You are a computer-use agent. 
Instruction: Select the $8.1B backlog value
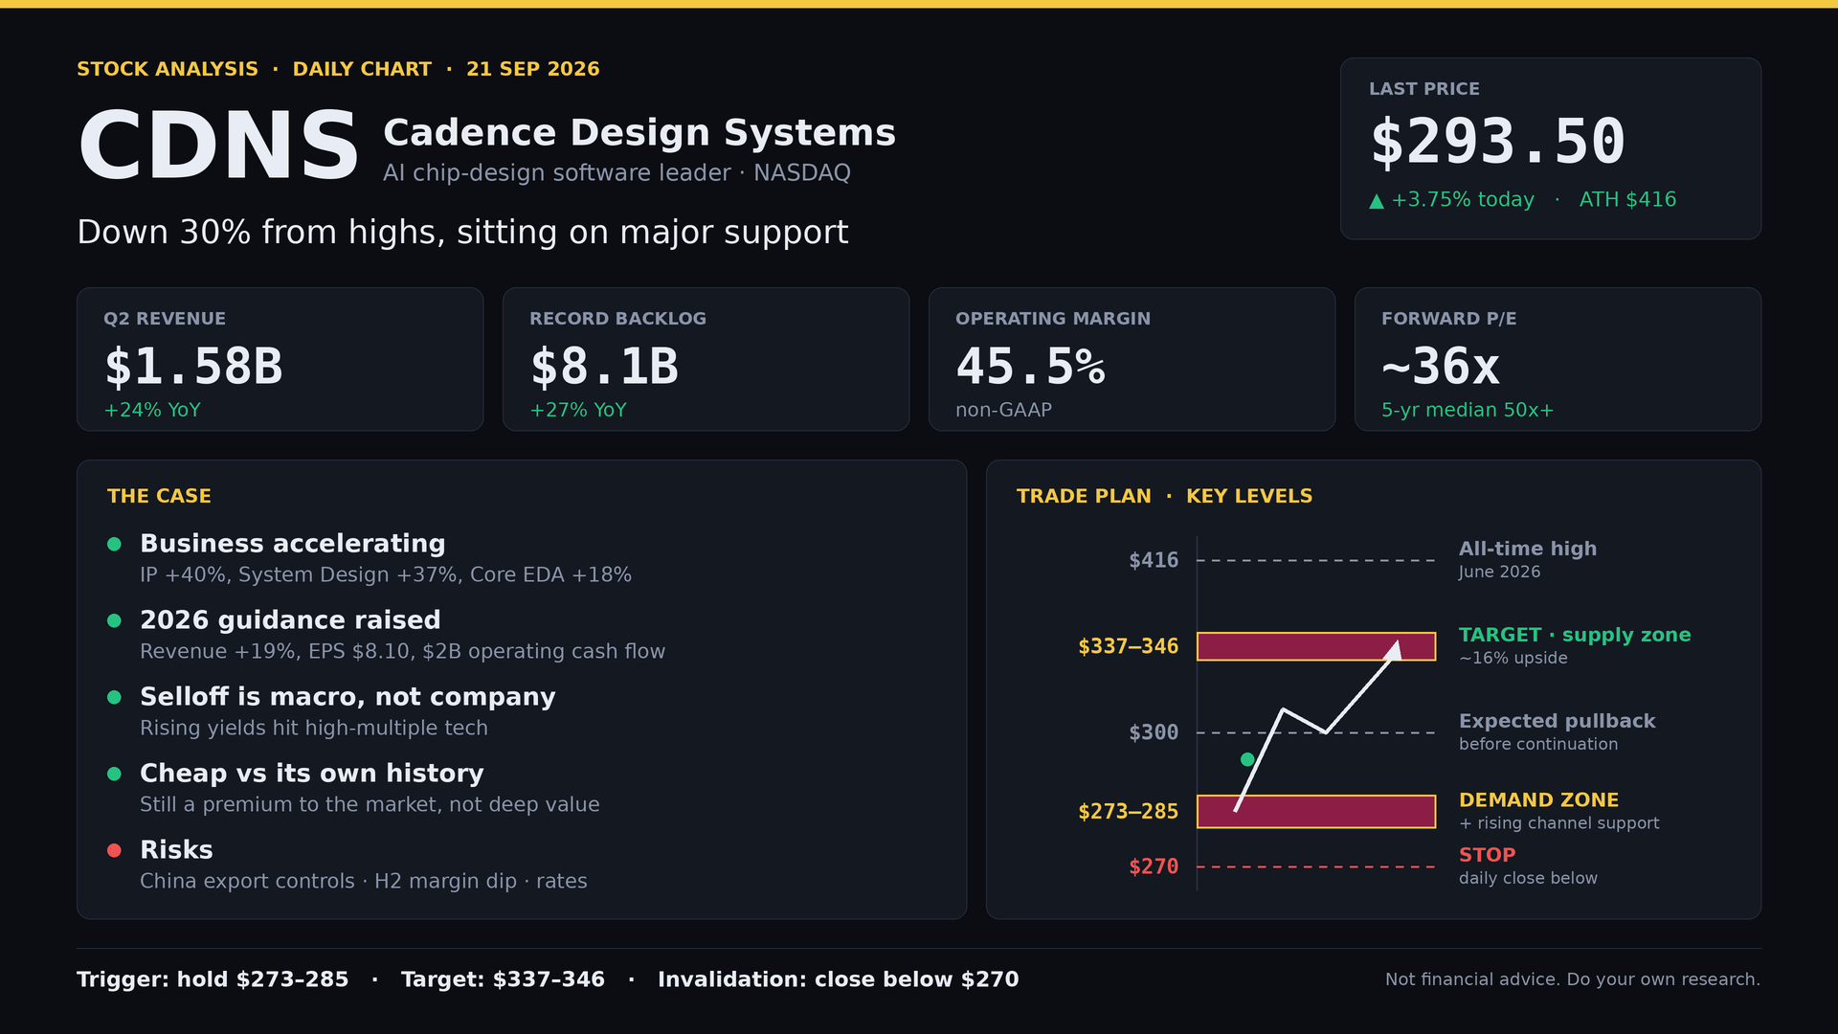[604, 367]
